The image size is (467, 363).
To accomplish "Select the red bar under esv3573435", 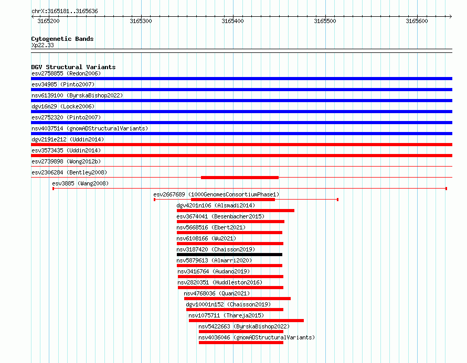I will click(x=241, y=156).
